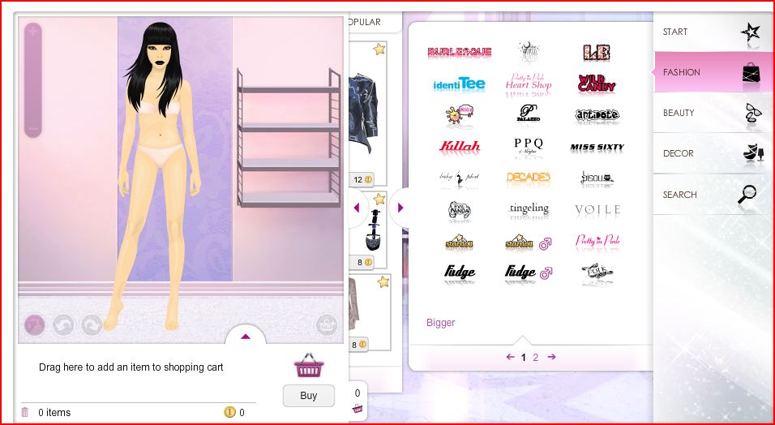Image resolution: width=775 pixels, height=425 pixels.
Task: Toggle the star on the black unicycle item
Action: [379, 199]
